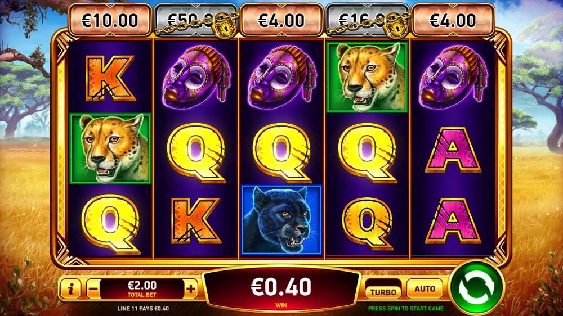Click the €0.40 win display

tap(281, 289)
